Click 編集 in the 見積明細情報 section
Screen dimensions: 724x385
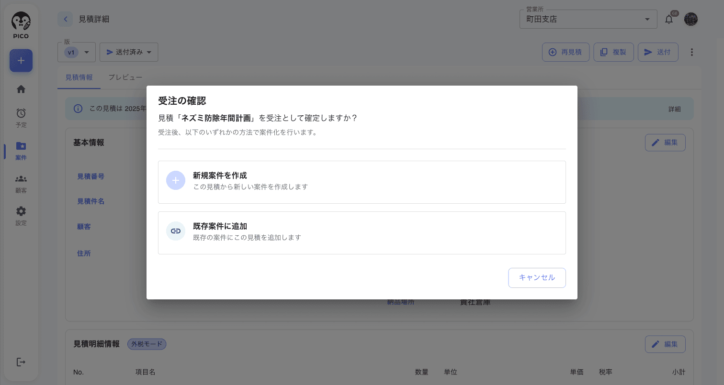(665, 344)
